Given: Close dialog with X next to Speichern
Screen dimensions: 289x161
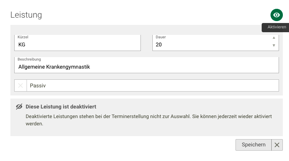Looking at the screenshot, I should tap(277, 145).
